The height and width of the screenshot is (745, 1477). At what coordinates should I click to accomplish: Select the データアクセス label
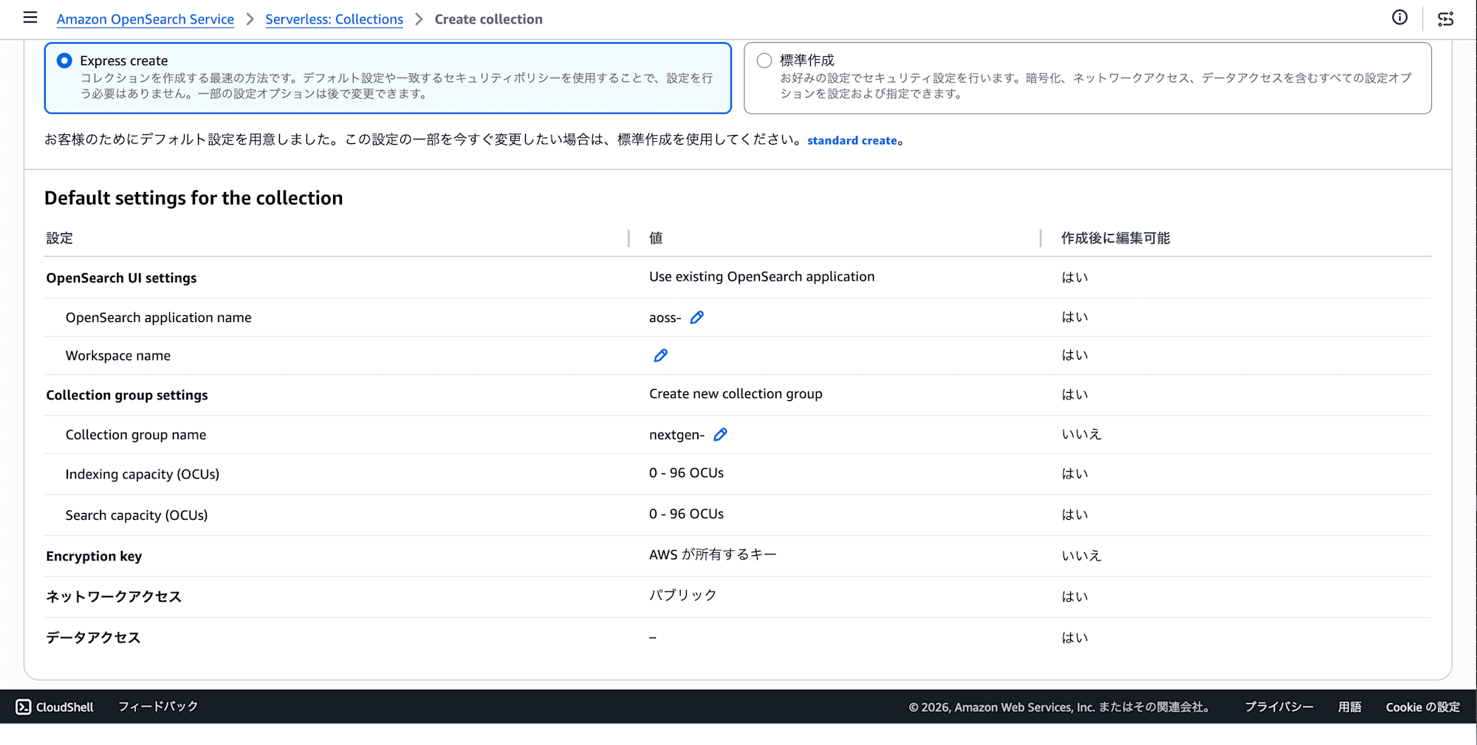[x=93, y=637]
